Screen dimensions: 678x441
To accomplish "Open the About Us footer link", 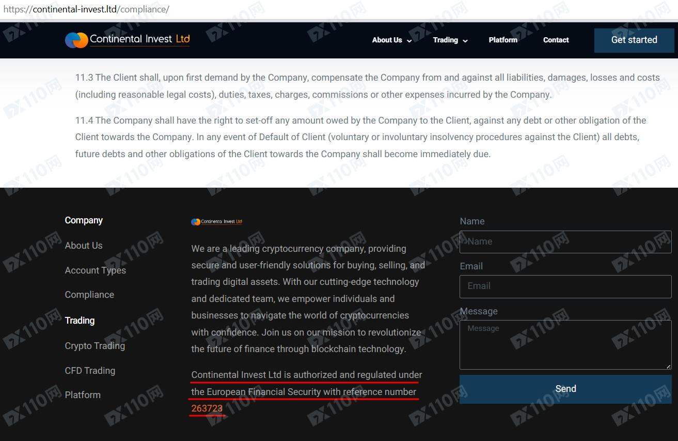I will point(84,246).
